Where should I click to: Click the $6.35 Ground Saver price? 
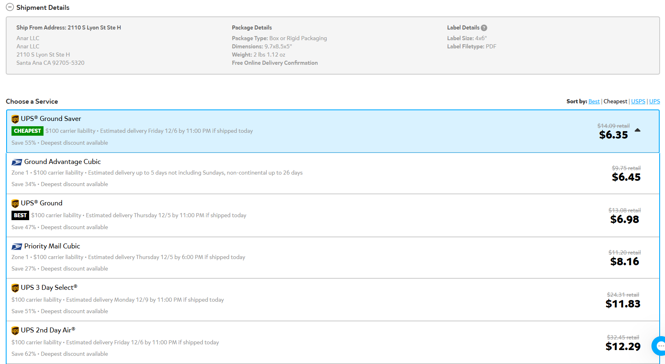point(613,135)
